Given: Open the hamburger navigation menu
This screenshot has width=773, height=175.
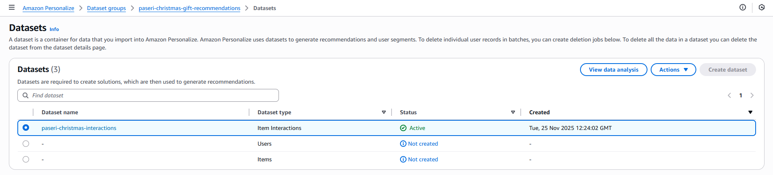Looking at the screenshot, I should 12,8.
